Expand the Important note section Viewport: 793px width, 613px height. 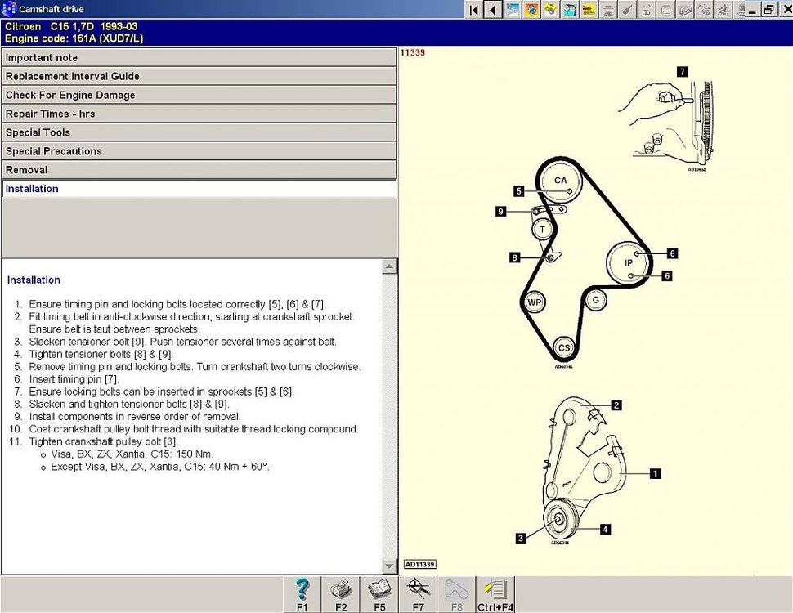point(199,58)
